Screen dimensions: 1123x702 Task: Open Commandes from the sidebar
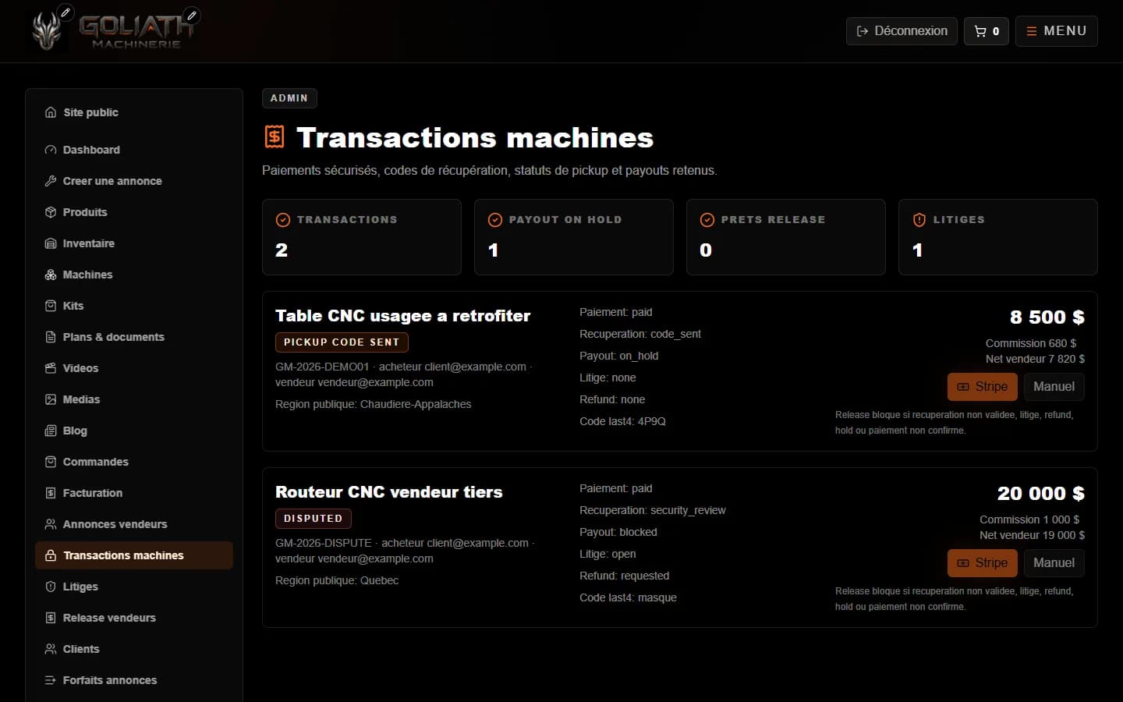(134, 462)
